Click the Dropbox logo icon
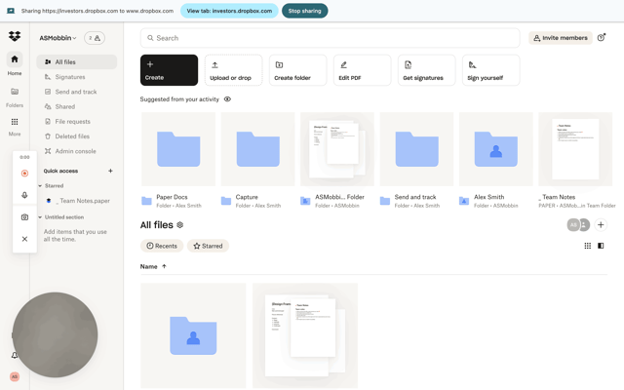Viewport: 624px width, 390px height. 15,36
